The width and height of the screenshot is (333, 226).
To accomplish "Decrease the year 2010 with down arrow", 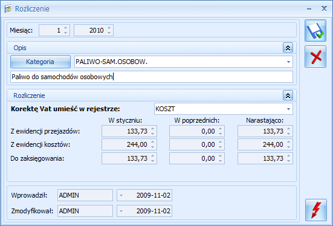I will tap(109, 33).
